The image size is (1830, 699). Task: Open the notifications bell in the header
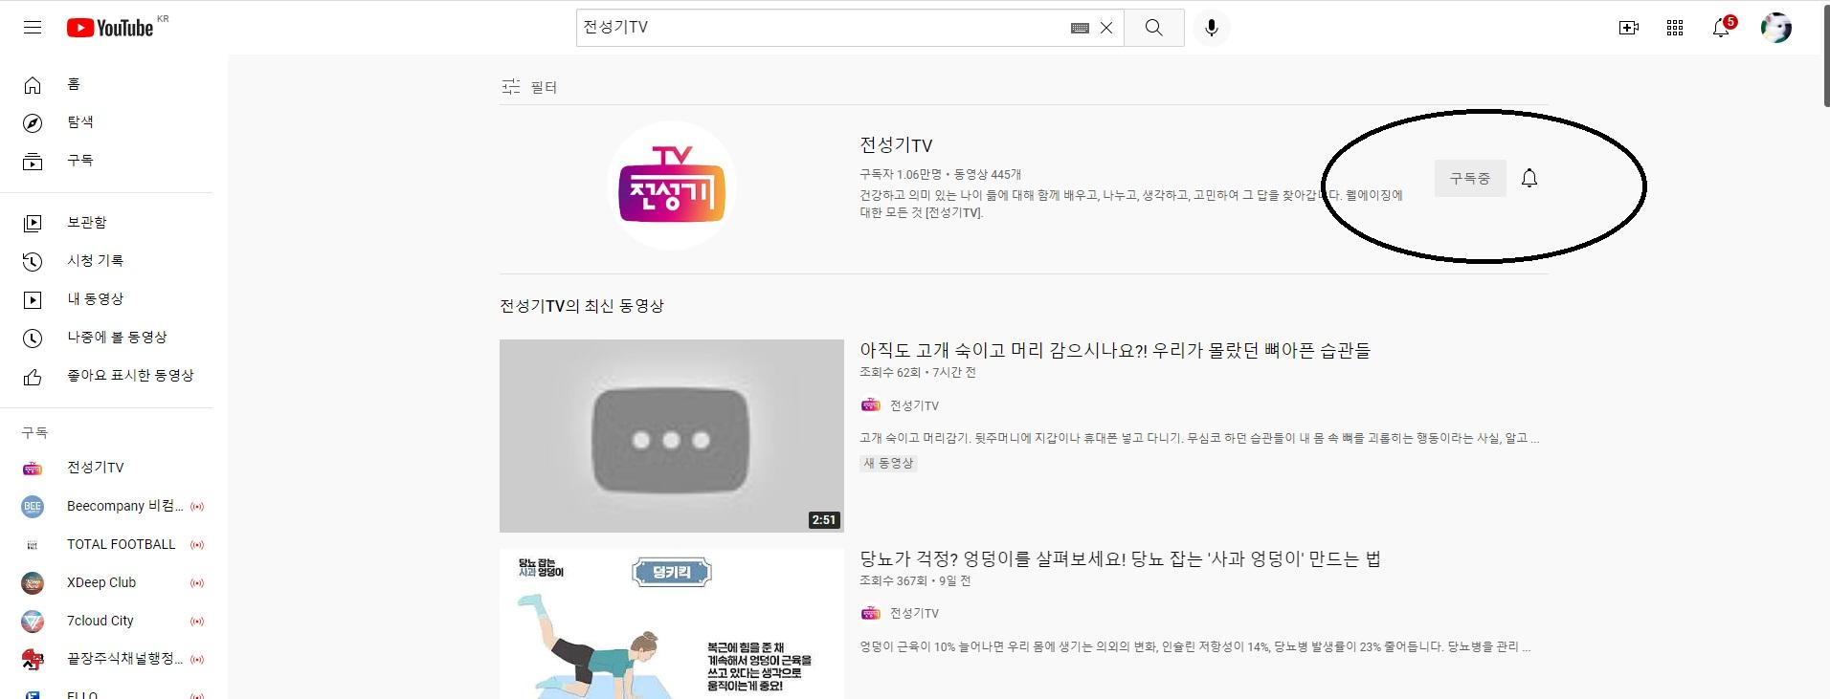1721,28
